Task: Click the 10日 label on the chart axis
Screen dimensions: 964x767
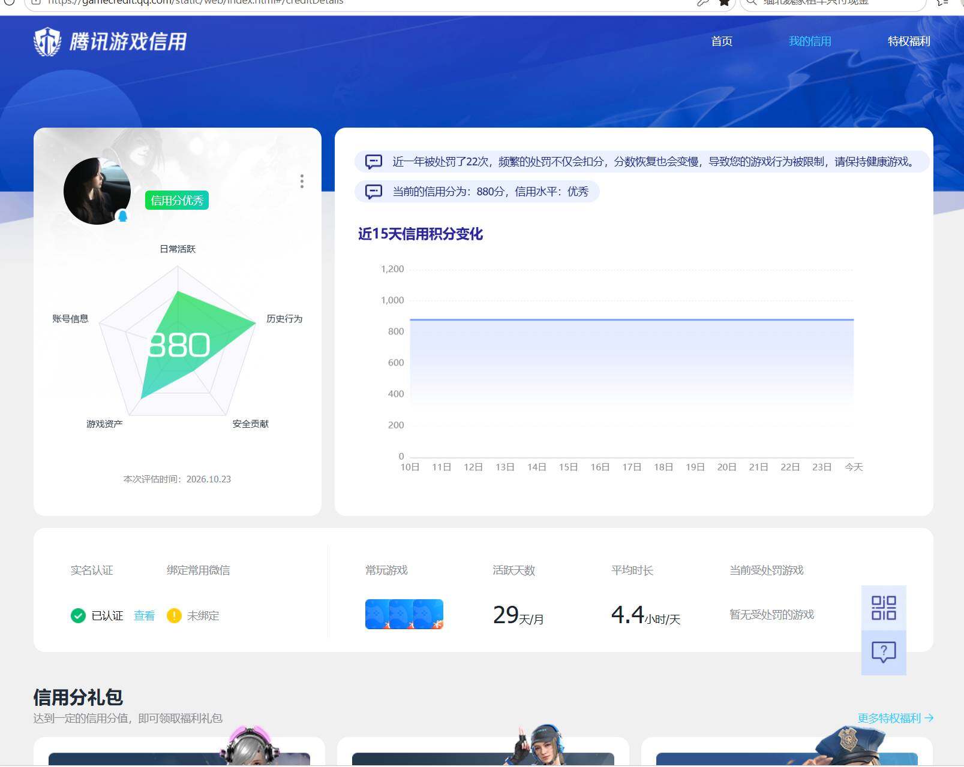Action: click(x=410, y=467)
